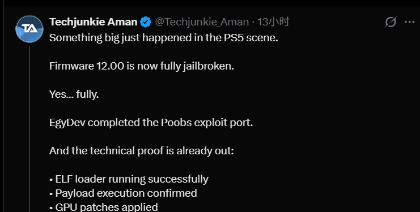Open the Grok explain-post icon
Image resolution: width=420 pixels, height=212 pixels.
391,22
